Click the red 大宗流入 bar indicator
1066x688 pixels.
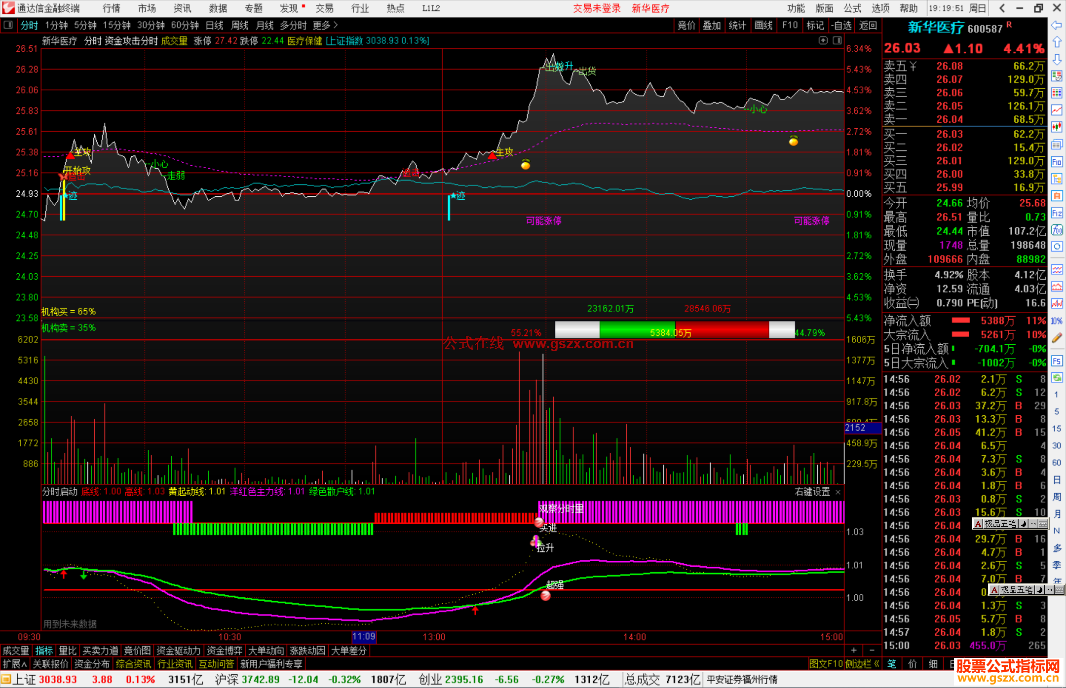click(960, 334)
